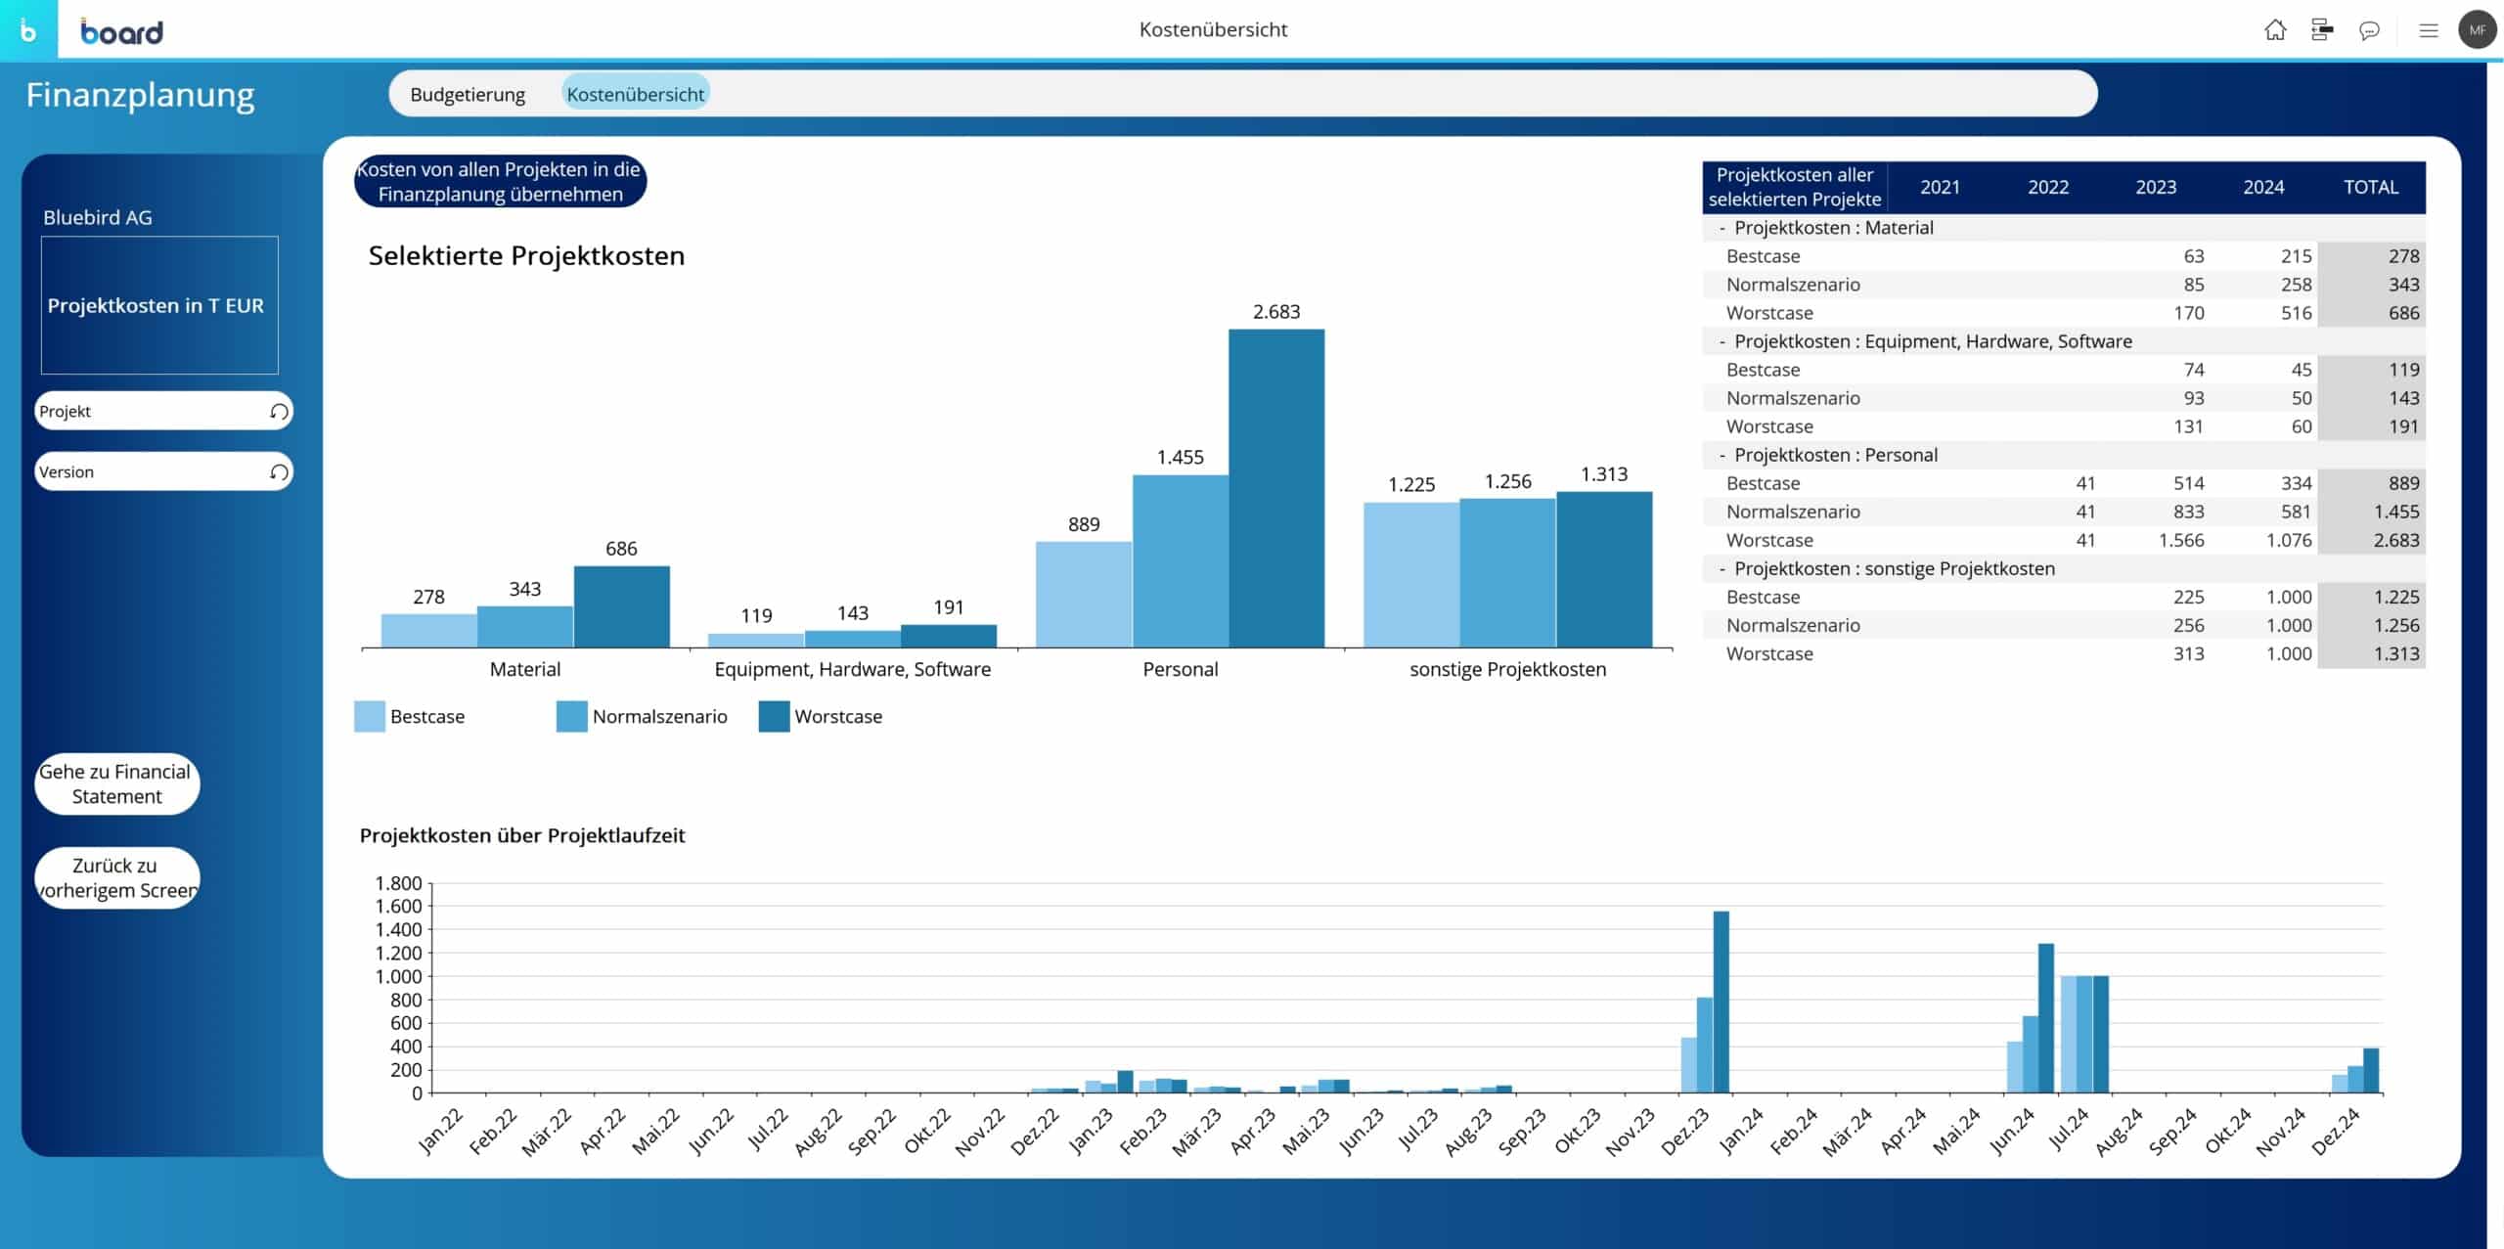The width and height of the screenshot is (2504, 1249).
Task: Click the 2024 Personal Worstcase value 1.076
Action: coord(2289,540)
